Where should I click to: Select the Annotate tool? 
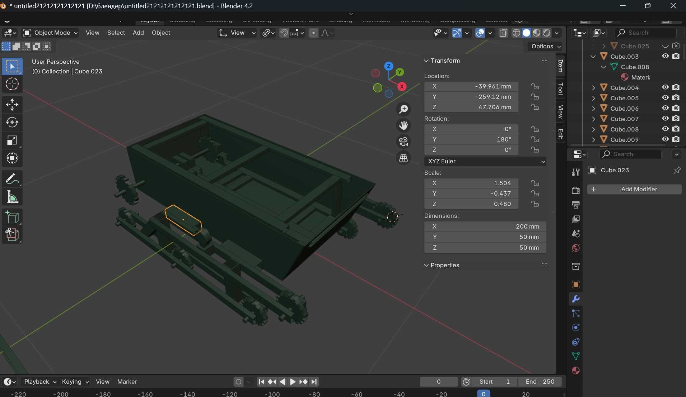point(12,179)
